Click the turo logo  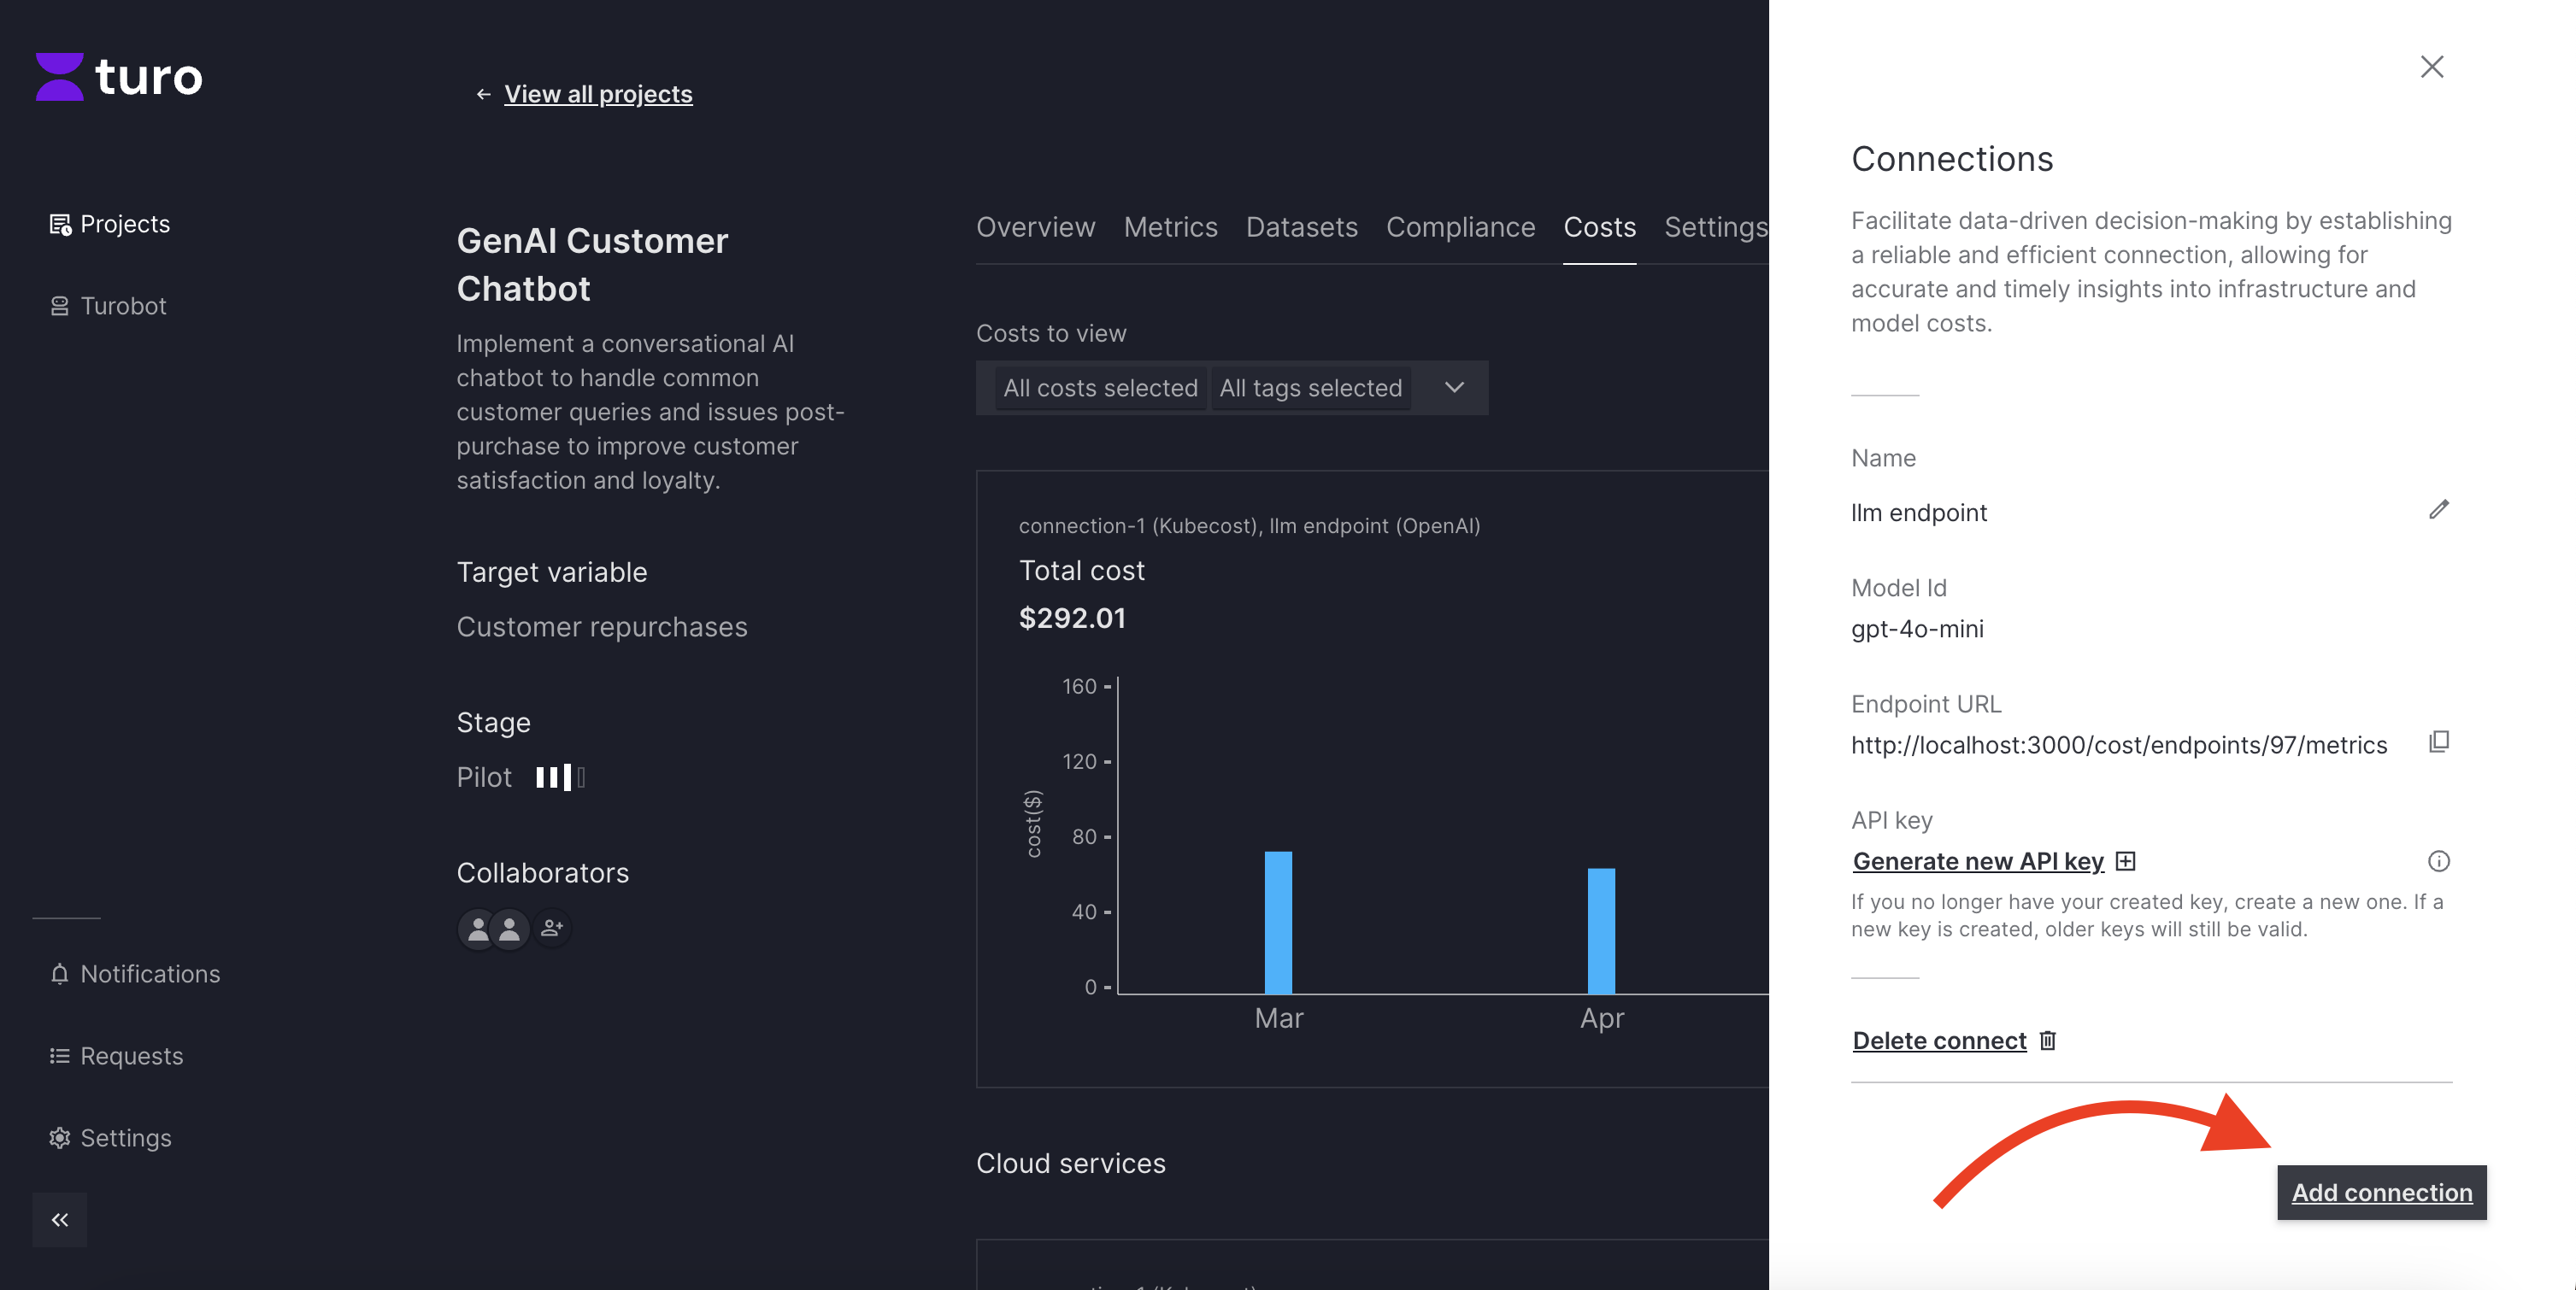click(119, 77)
